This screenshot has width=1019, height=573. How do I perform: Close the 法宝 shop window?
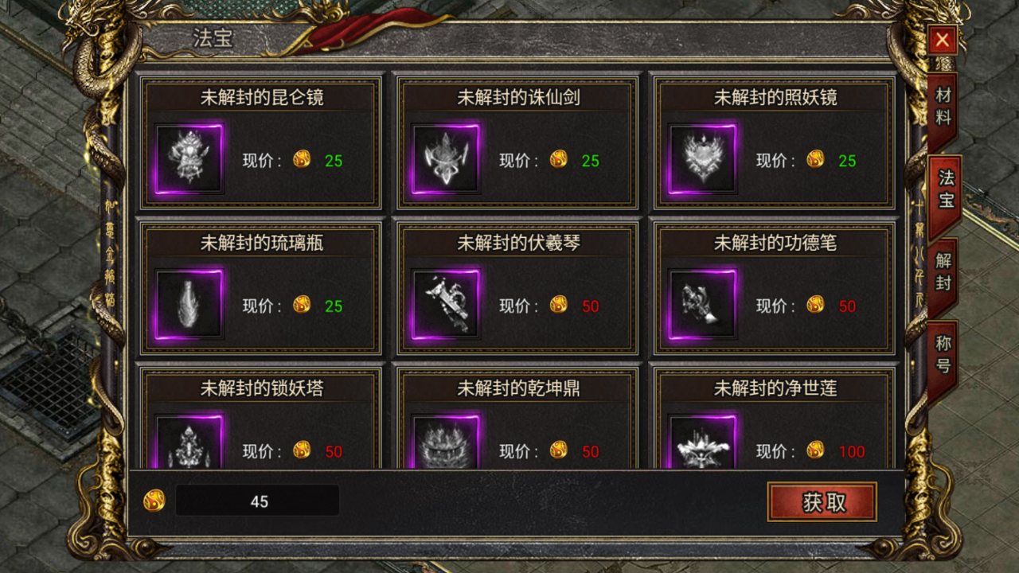tap(943, 39)
